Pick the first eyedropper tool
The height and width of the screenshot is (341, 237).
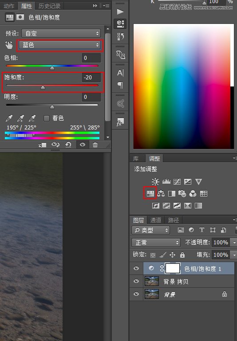click(x=9, y=118)
